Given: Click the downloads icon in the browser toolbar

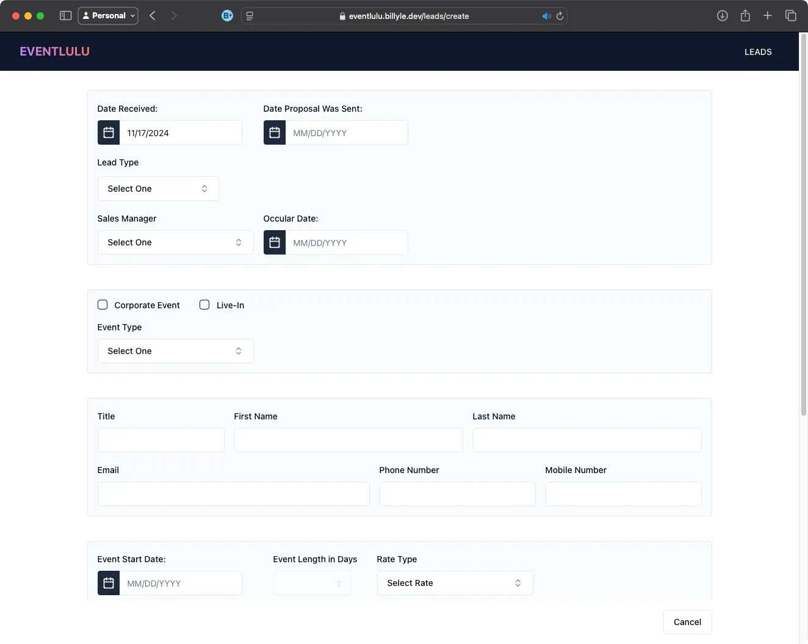Looking at the screenshot, I should click(x=723, y=15).
